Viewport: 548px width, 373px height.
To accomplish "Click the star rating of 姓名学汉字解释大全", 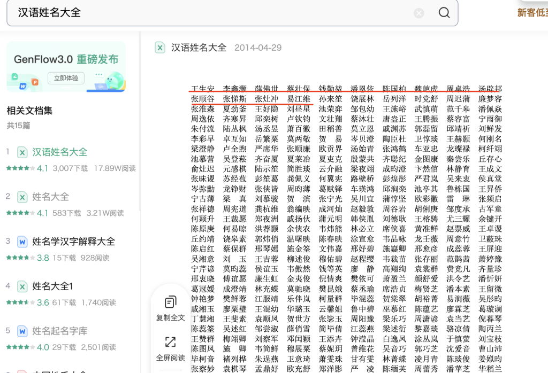I will pyautogui.click(x=20, y=256).
